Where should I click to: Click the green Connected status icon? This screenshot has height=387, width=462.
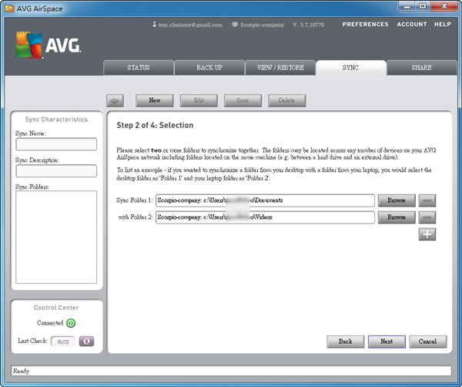coord(71,323)
